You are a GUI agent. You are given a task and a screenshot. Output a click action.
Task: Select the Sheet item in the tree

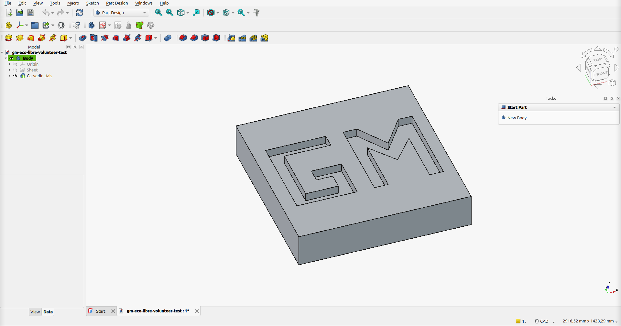[x=32, y=70]
